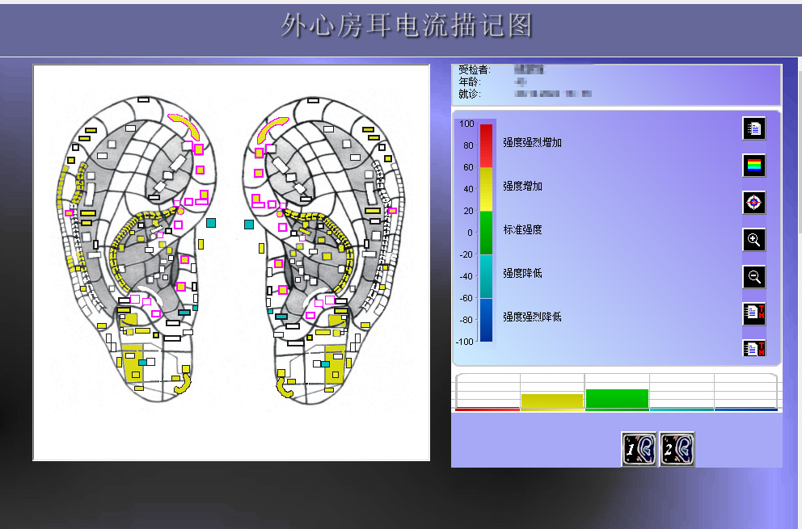The image size is (802, 529).
Task: Click the red segment of intensity scale
Action: pyautogui.click(x=486, y=145)
